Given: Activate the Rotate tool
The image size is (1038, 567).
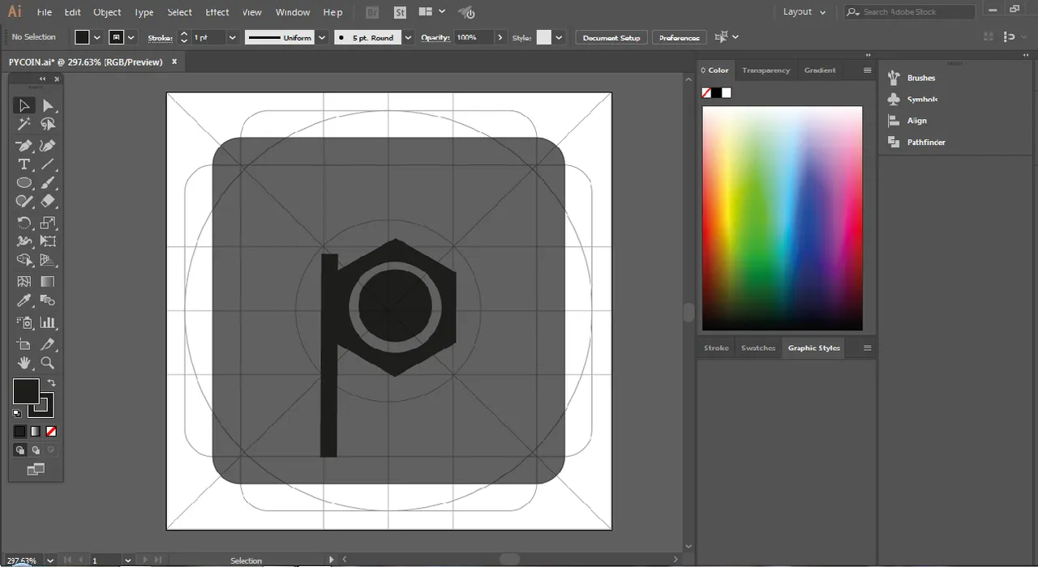Looking at the screenshot, I should 24,223.
